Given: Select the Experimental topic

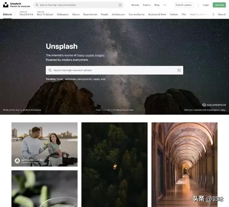Looking at the screenshot, I should pos(90,14).
